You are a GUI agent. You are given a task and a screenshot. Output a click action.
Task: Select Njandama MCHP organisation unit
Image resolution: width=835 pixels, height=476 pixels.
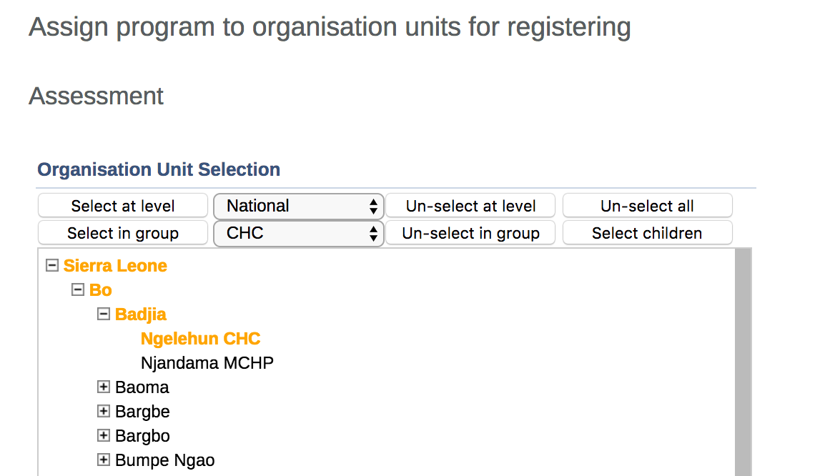pos(207,363)
